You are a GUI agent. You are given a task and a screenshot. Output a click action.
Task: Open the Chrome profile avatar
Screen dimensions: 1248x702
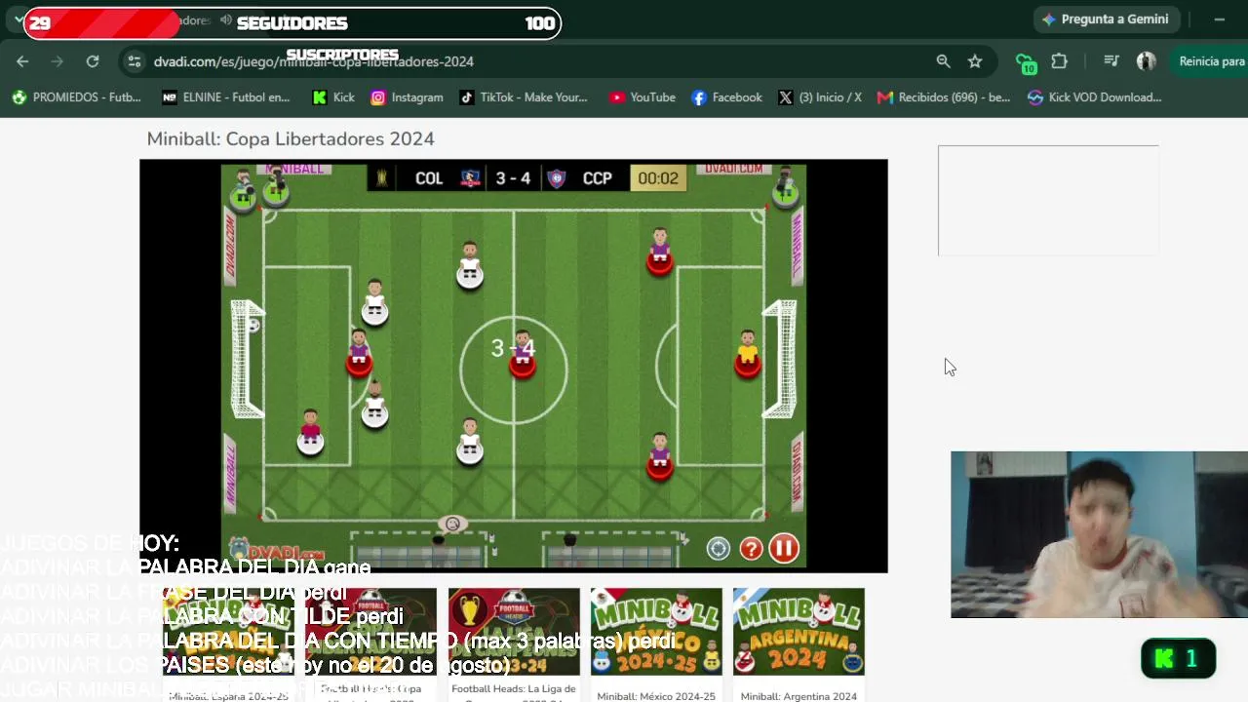tap(1147, 61)
